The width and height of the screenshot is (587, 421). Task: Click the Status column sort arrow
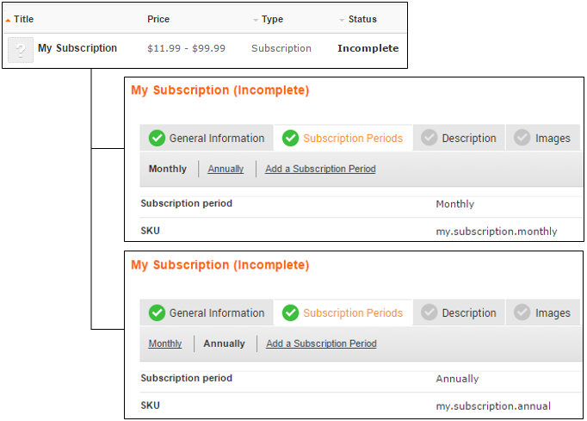coord(342,20)
